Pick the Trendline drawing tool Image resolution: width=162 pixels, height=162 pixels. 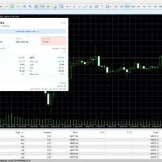point(85,6)
